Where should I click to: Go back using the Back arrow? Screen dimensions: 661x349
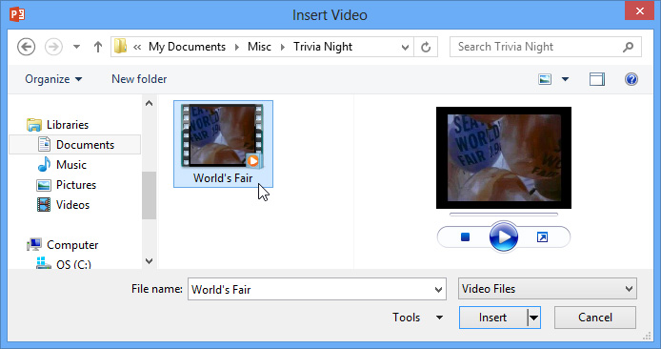26,47
